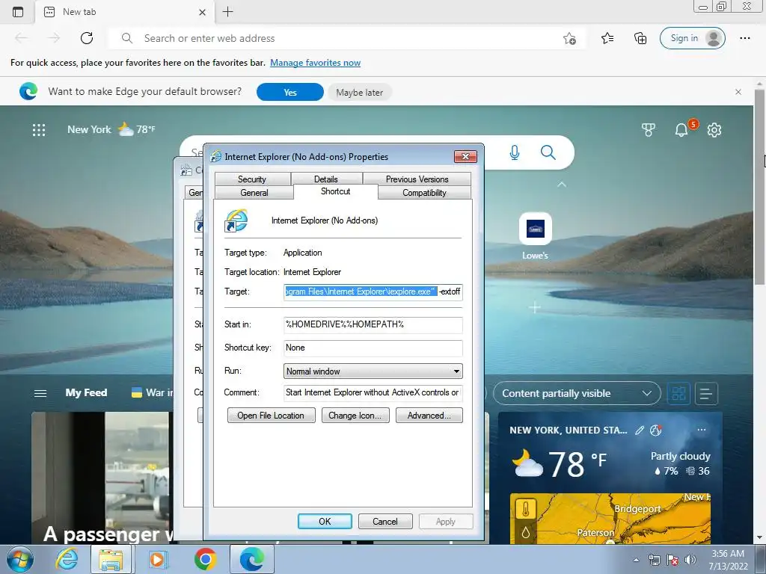Click the Target text field
This screenshot has width=766, height=574.
[373, 291]
